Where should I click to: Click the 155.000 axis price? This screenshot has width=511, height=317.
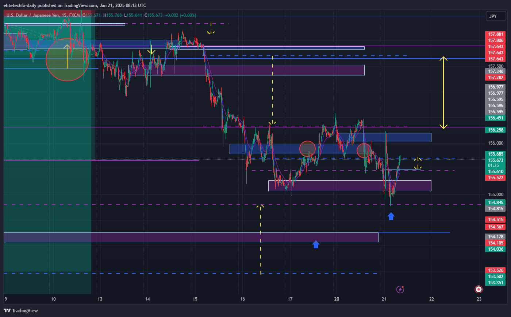click(496, 195)
